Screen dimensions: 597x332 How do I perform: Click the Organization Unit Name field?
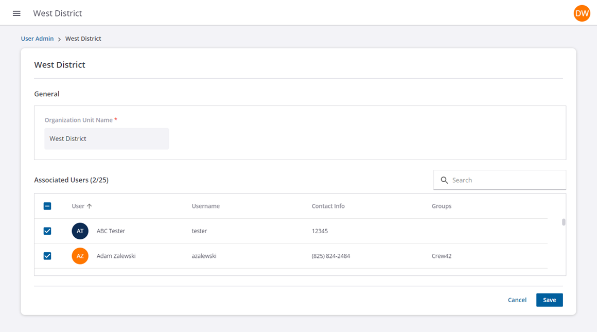[x=107, y=139]
